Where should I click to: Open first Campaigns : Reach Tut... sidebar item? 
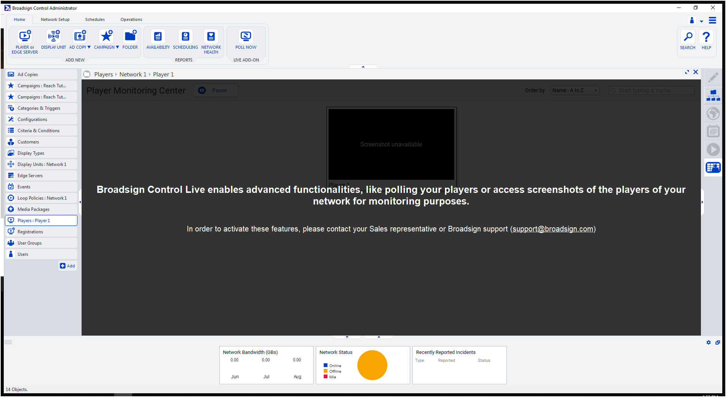pyautogui.click(x=41, y=86)
